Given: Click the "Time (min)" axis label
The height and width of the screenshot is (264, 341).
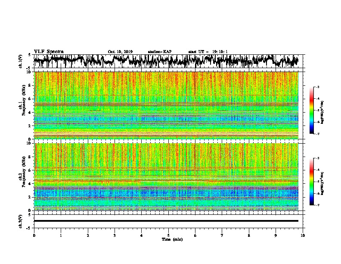Looking at the screenshot, I should click(x=172, y=239).
